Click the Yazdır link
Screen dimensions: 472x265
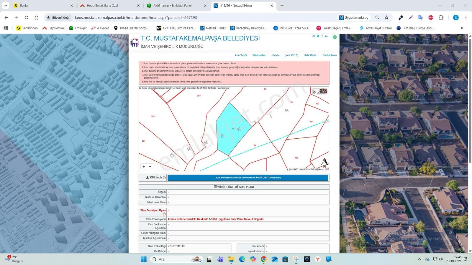click(x=276, y=55)
